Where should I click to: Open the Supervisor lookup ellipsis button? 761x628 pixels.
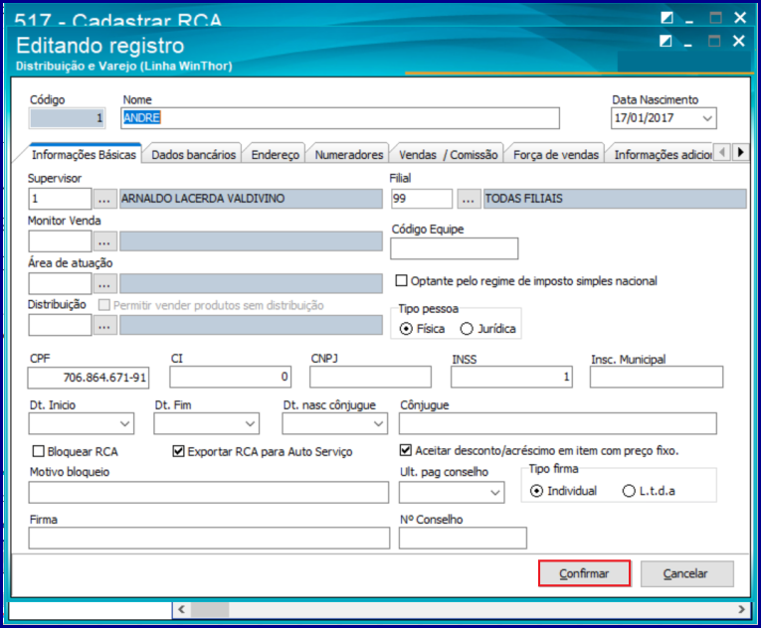[104, 199]
